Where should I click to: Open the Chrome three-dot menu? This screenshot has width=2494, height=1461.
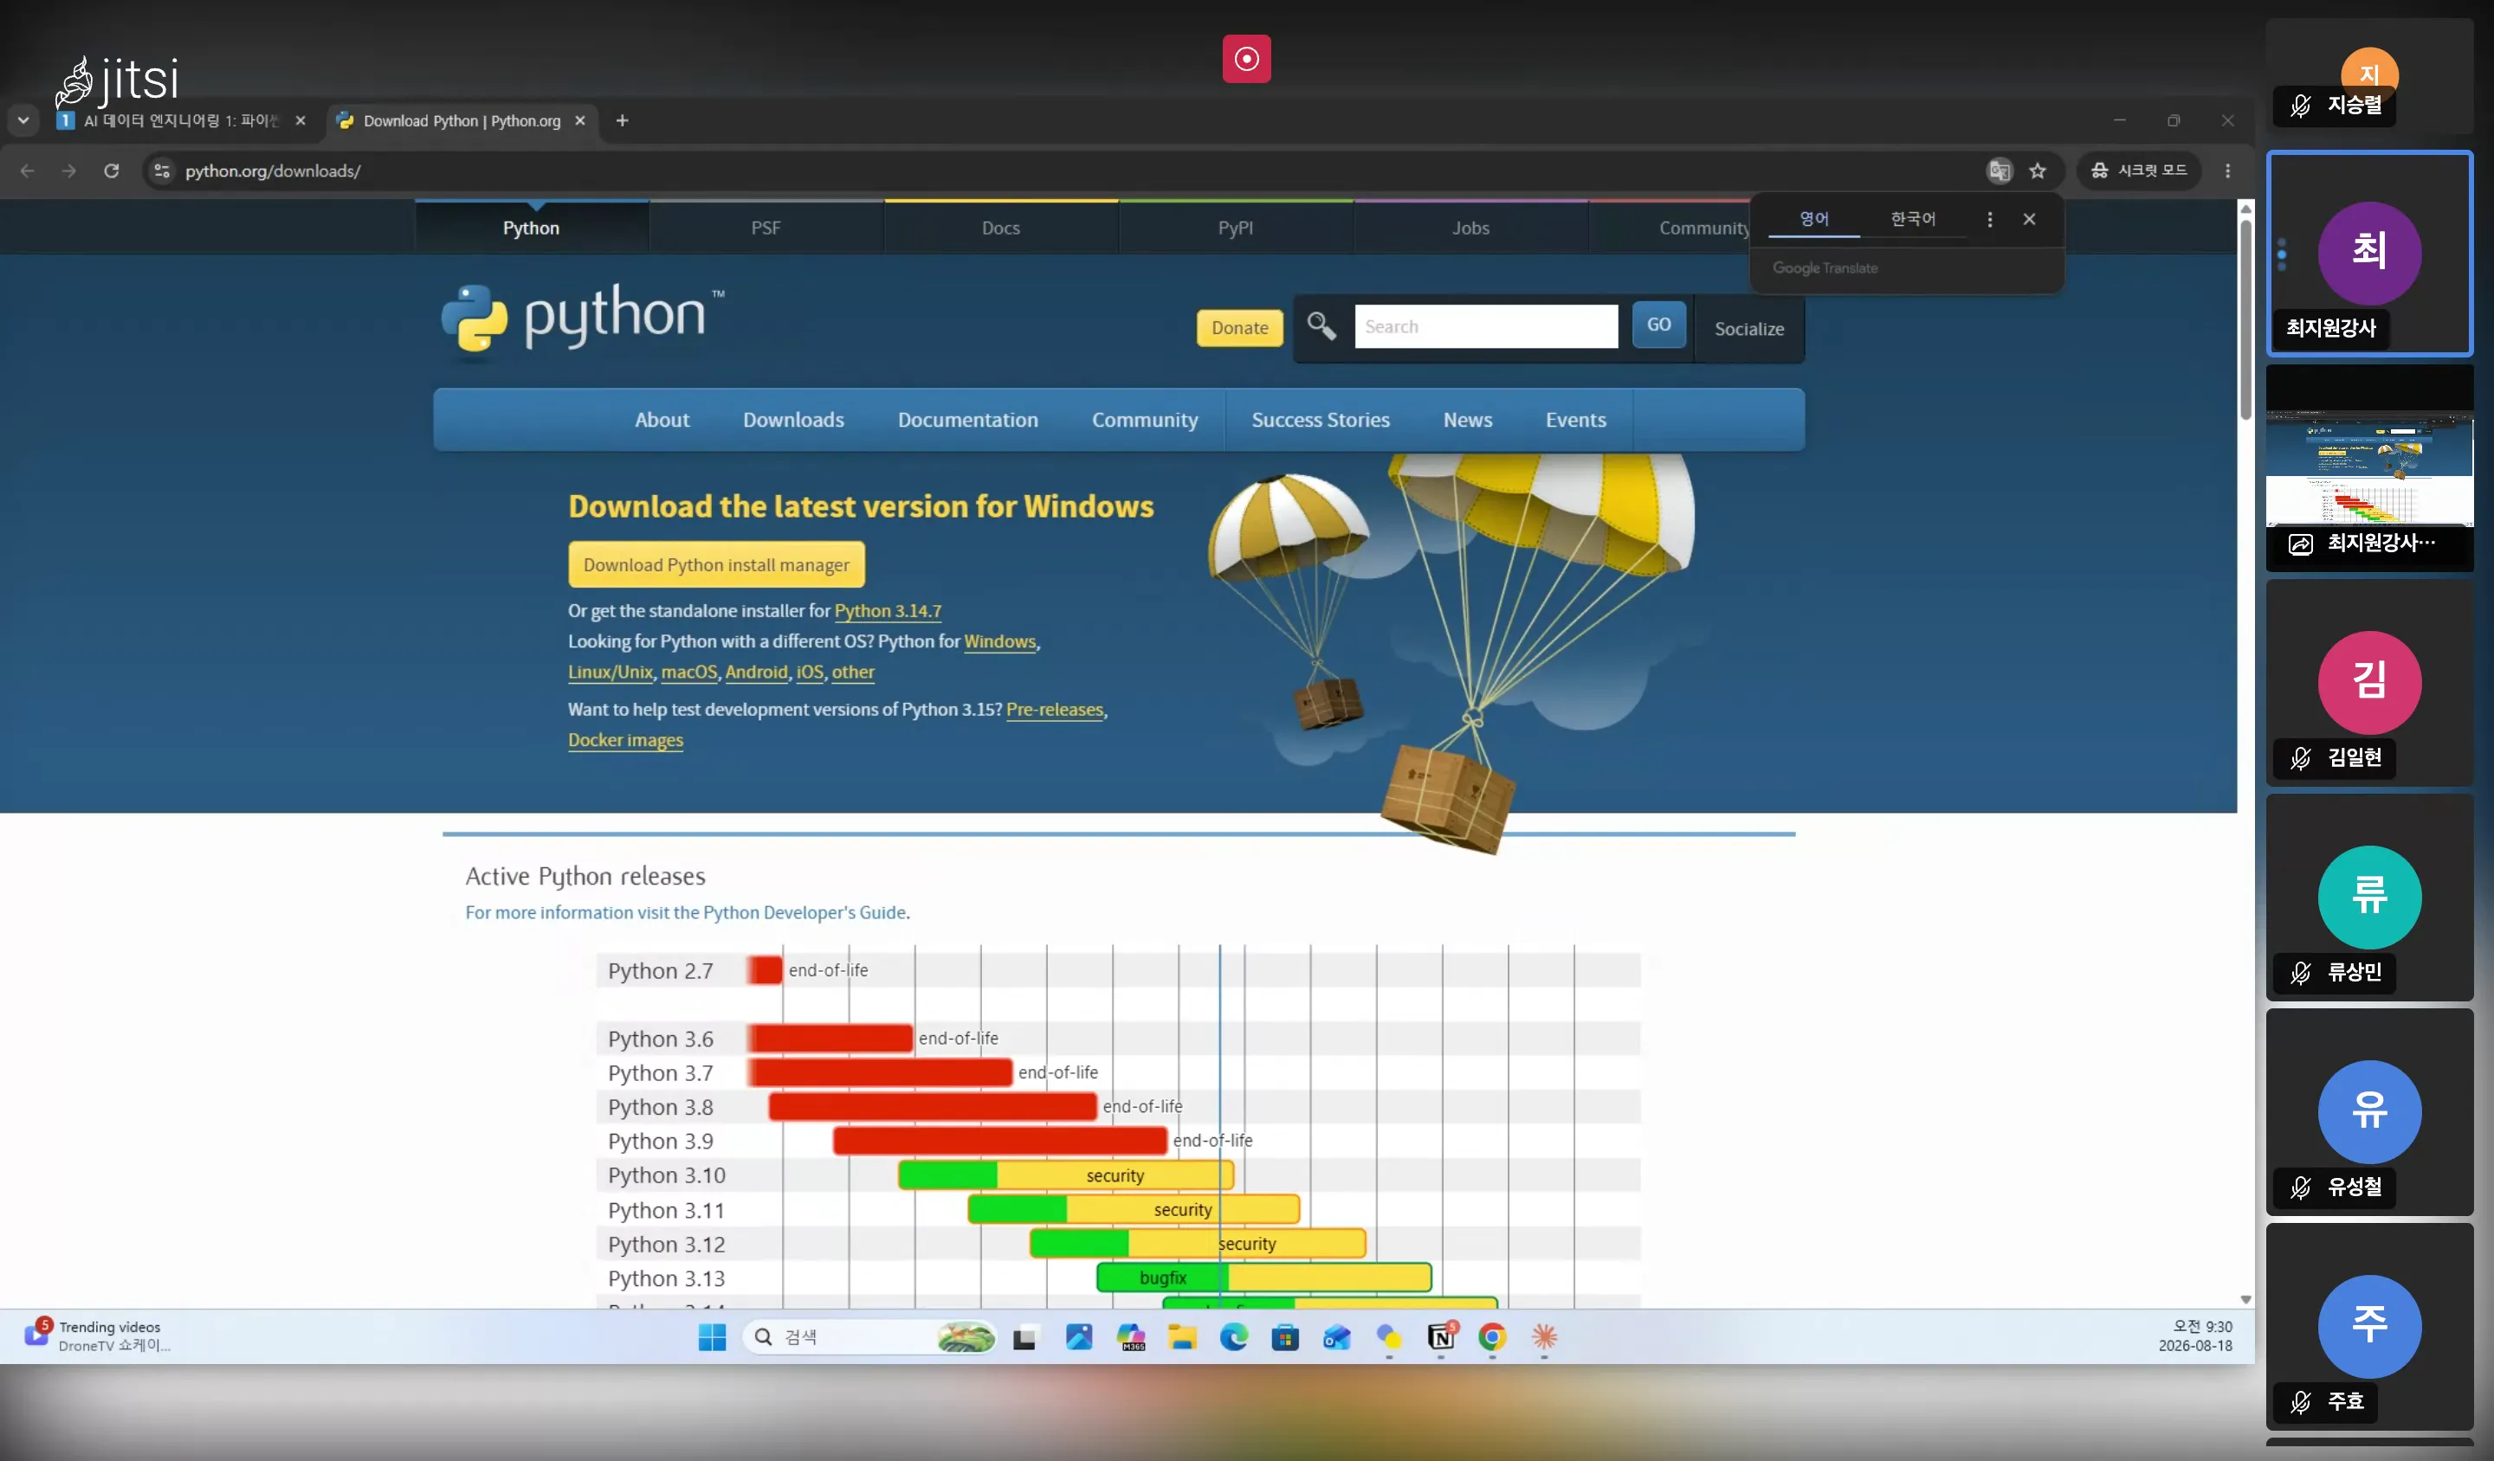tap(2228, 171)
